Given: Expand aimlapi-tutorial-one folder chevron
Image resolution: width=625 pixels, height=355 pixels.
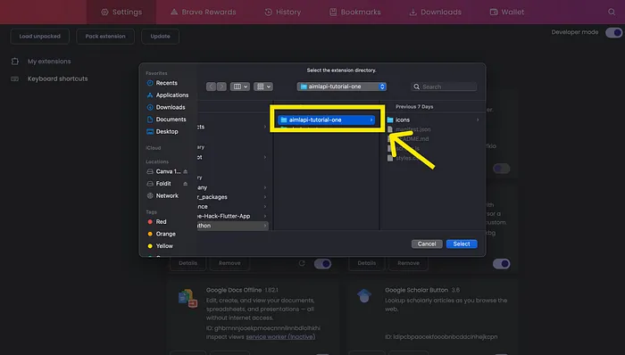Looking at the screenshot, I should tap(371, 120).
